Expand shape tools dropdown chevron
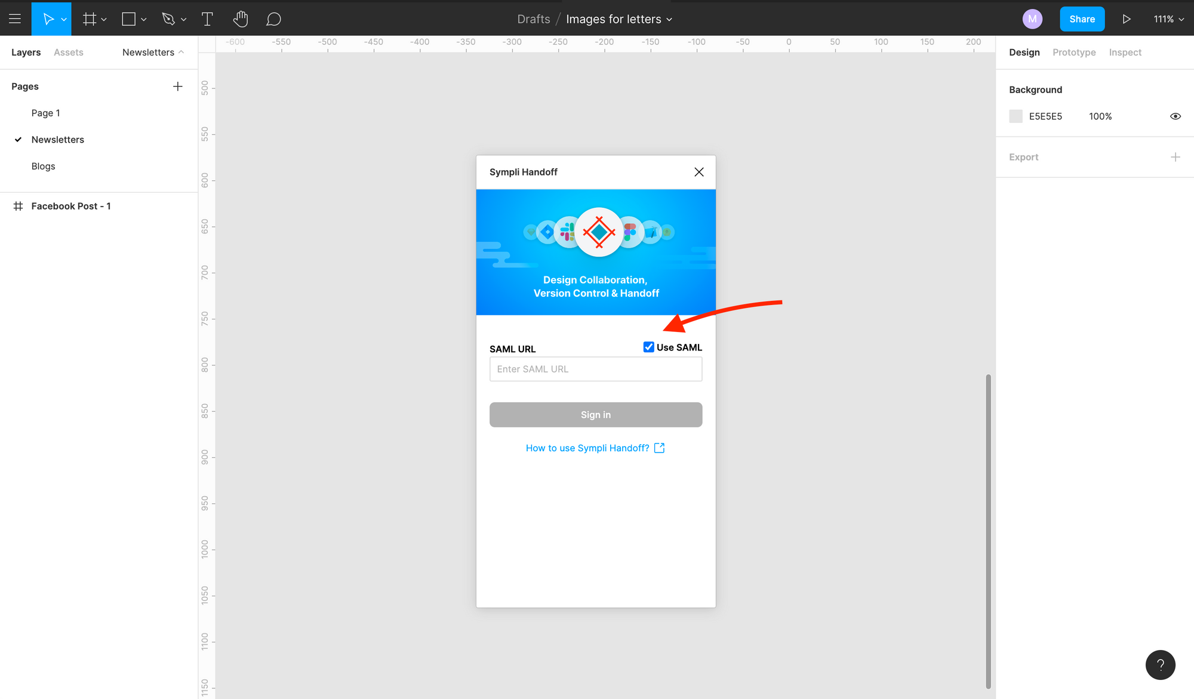This screenshot has width=1194, height=699. pos(144,20)
